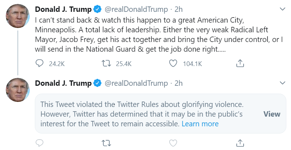Screen dimensions: 291x150
Task: Share the Minneapolis tweet
Action: coord(240,64)
